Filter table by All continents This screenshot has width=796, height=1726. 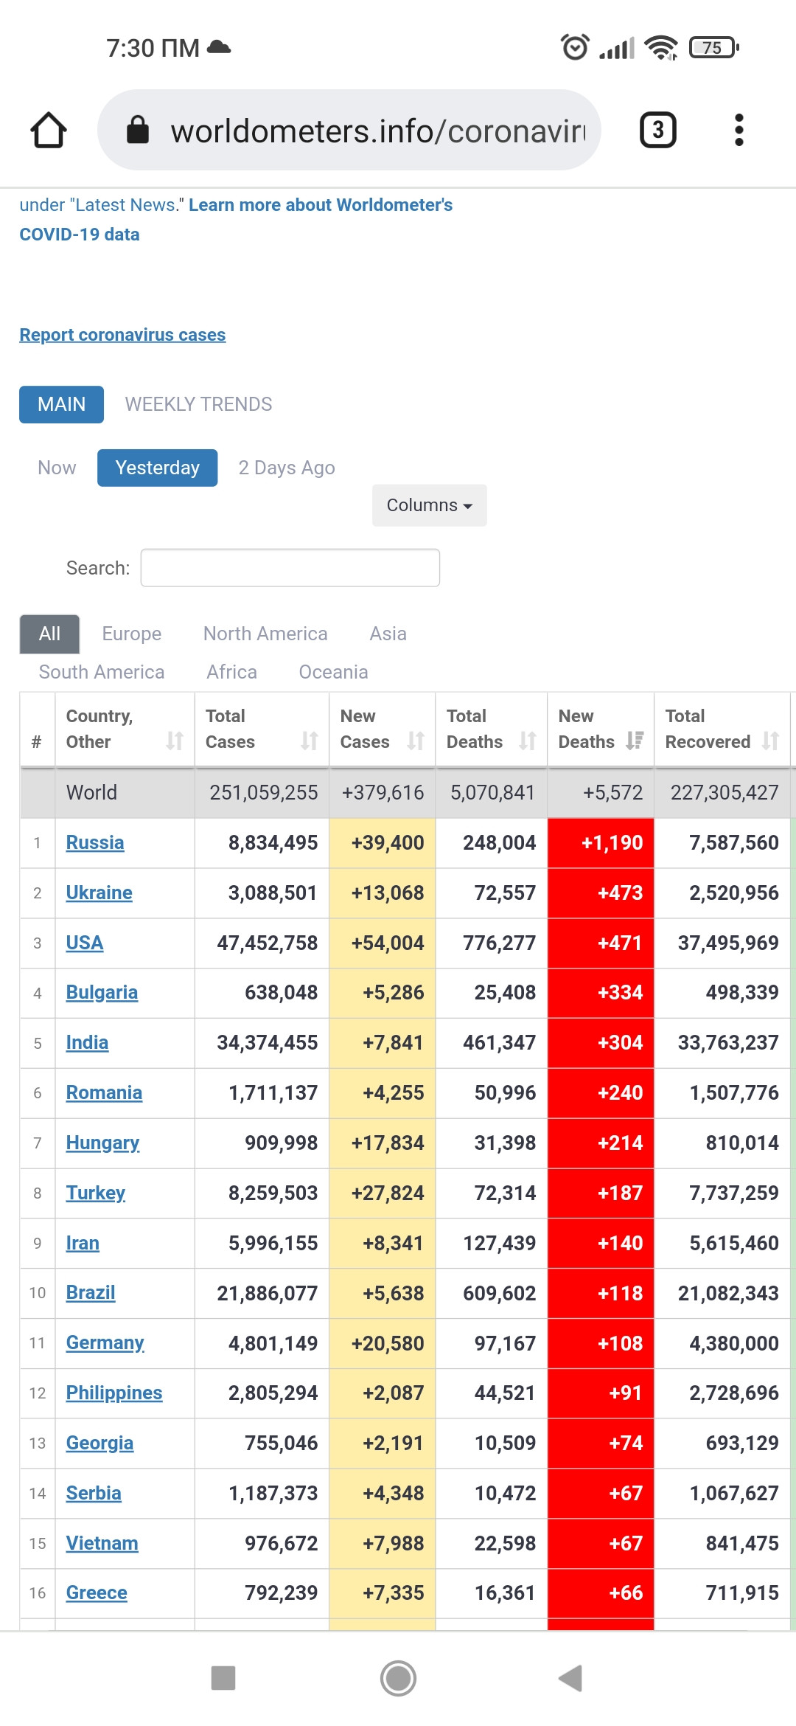click(49, 634)
